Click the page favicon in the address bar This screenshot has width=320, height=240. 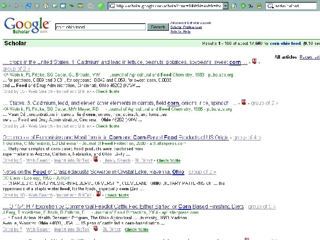112,6
